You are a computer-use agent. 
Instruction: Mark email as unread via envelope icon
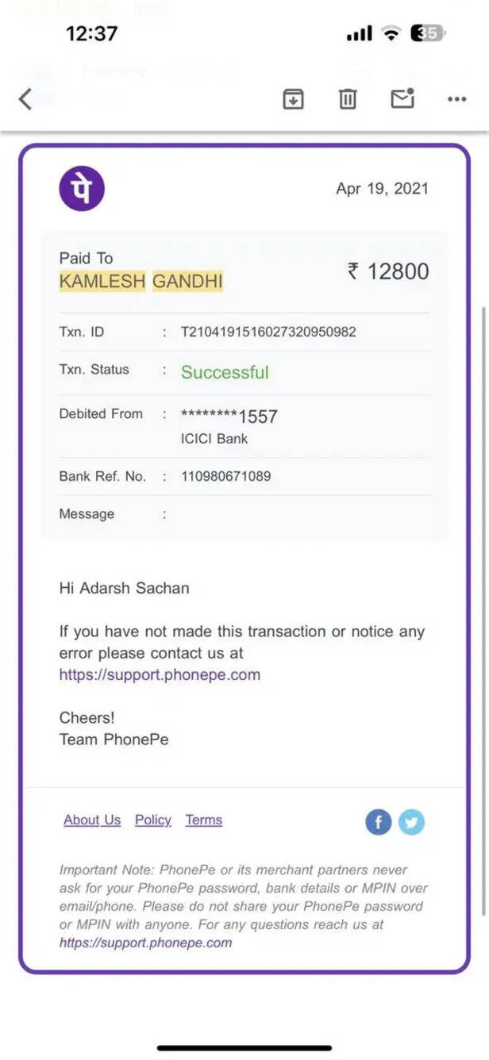click(402, 98)
